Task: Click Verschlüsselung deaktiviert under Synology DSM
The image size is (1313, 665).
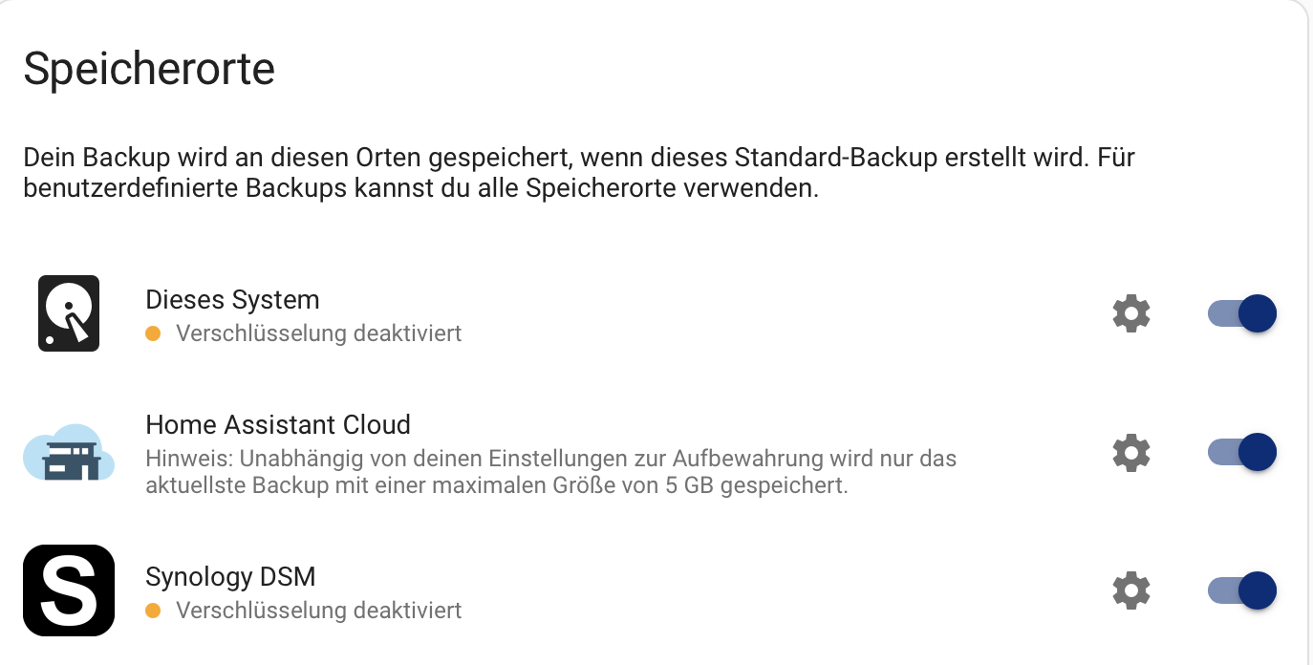Action: (319, 610)
